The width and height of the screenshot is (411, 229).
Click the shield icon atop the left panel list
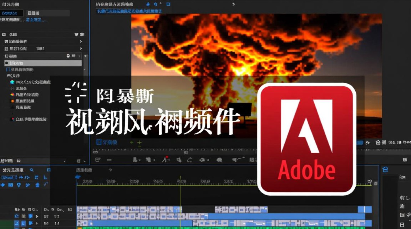tap(76, 35)
